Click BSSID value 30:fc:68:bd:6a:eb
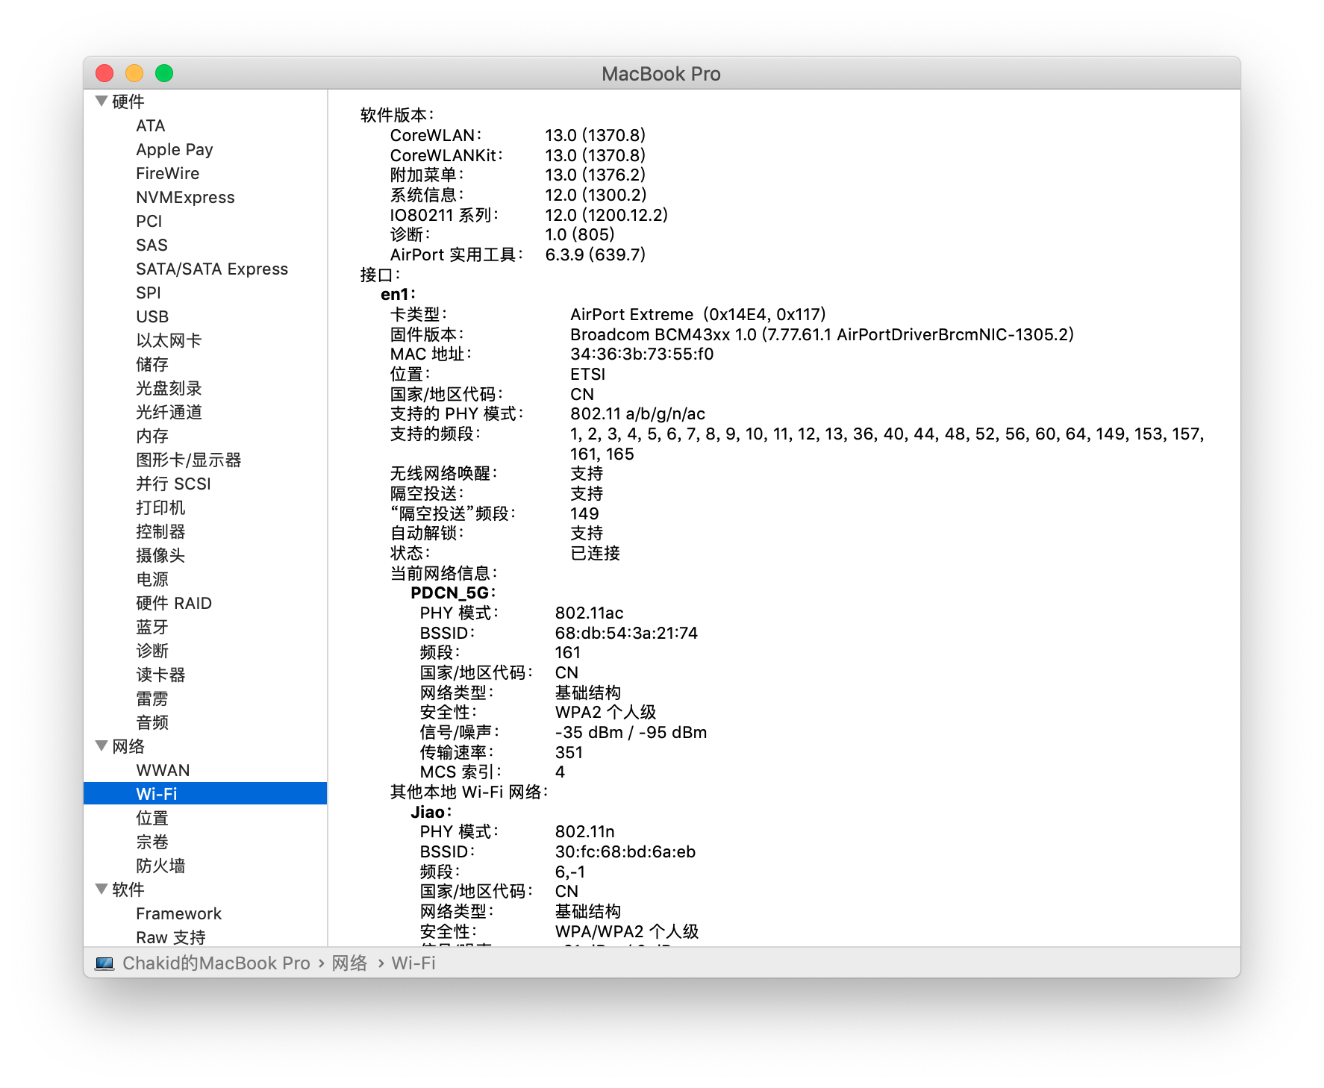 [x=625, y=851]
